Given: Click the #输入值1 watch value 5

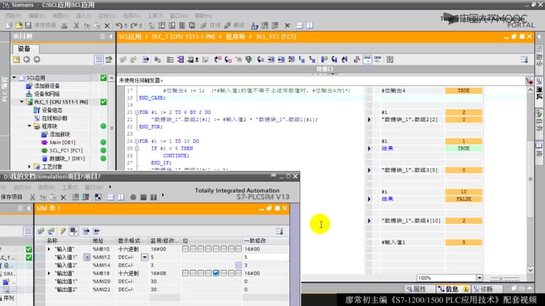Looking at the screenshot, I should point(463,242).
